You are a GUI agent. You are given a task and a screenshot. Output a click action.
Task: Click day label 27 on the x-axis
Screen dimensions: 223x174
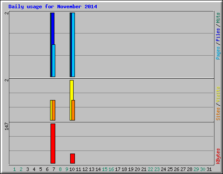tap(183, 169)
